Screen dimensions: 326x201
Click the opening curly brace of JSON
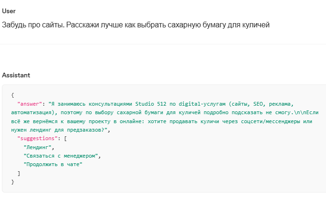click(13, 95)
